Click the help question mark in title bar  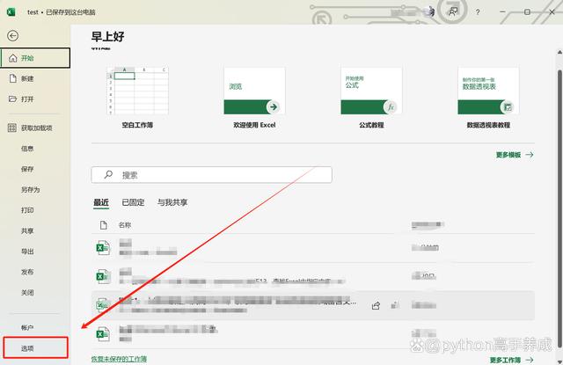pos(478,11)
